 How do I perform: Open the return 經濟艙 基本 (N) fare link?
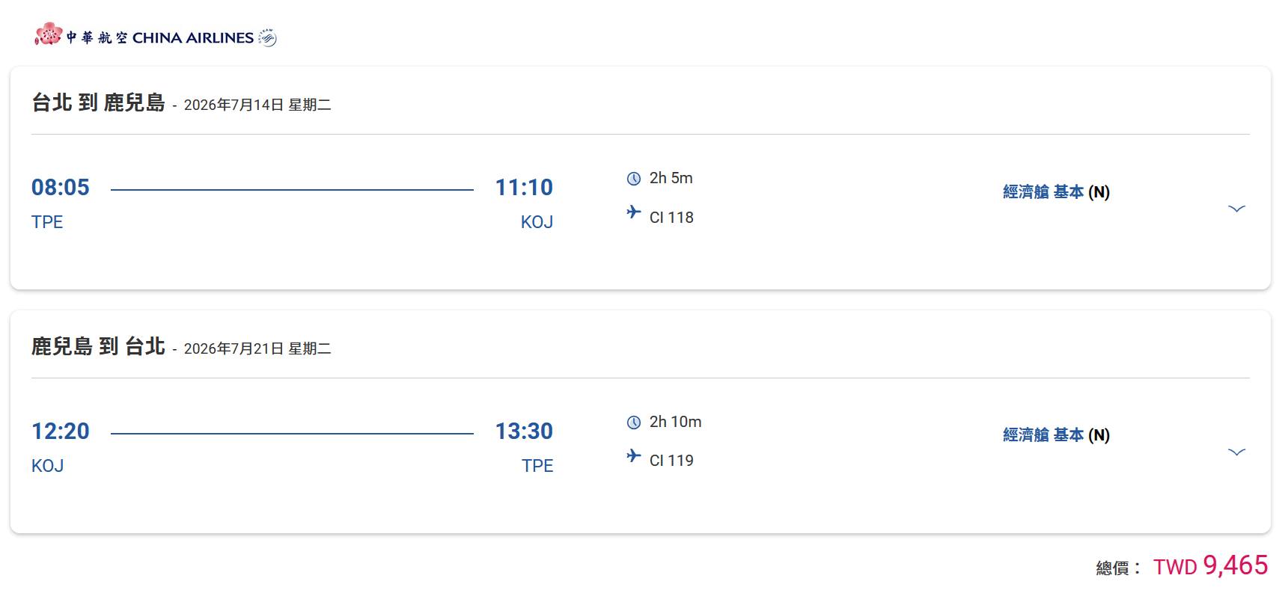pyautogui.click(x=1055, y=435)
